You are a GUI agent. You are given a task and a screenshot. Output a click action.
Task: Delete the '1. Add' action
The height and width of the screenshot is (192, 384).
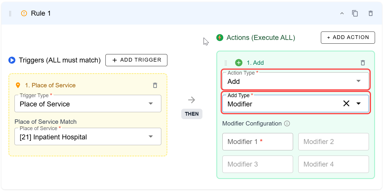tap(363, 63)
